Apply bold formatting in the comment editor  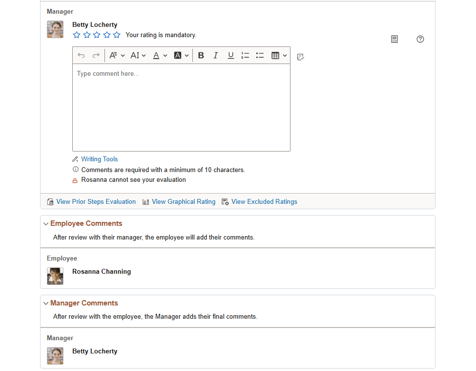coord(201,55)
